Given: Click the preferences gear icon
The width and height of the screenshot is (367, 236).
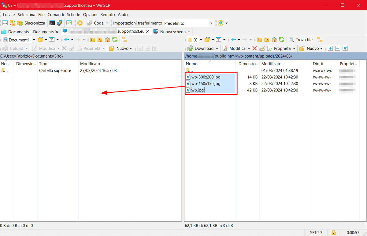Looking at the screenshot, I should tap(80, 23).
